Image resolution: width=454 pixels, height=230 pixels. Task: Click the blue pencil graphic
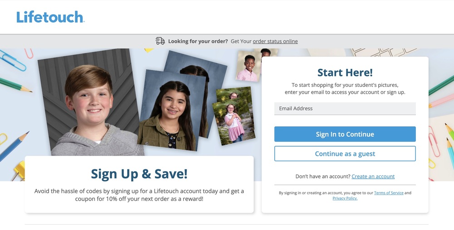point(14,146)
